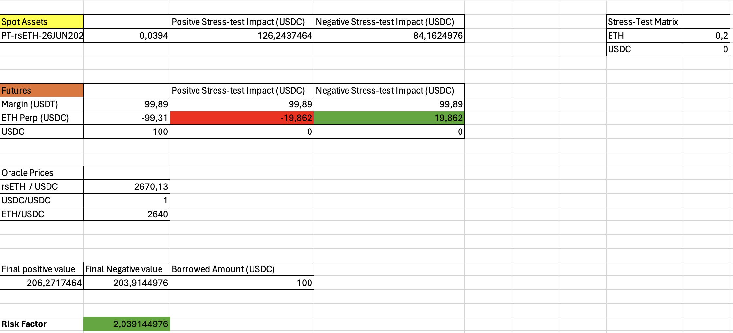The width and height of the screenshot is (733, 333).
Task: Select the green Risk Factor value cell
Action: tap(127, 324)
